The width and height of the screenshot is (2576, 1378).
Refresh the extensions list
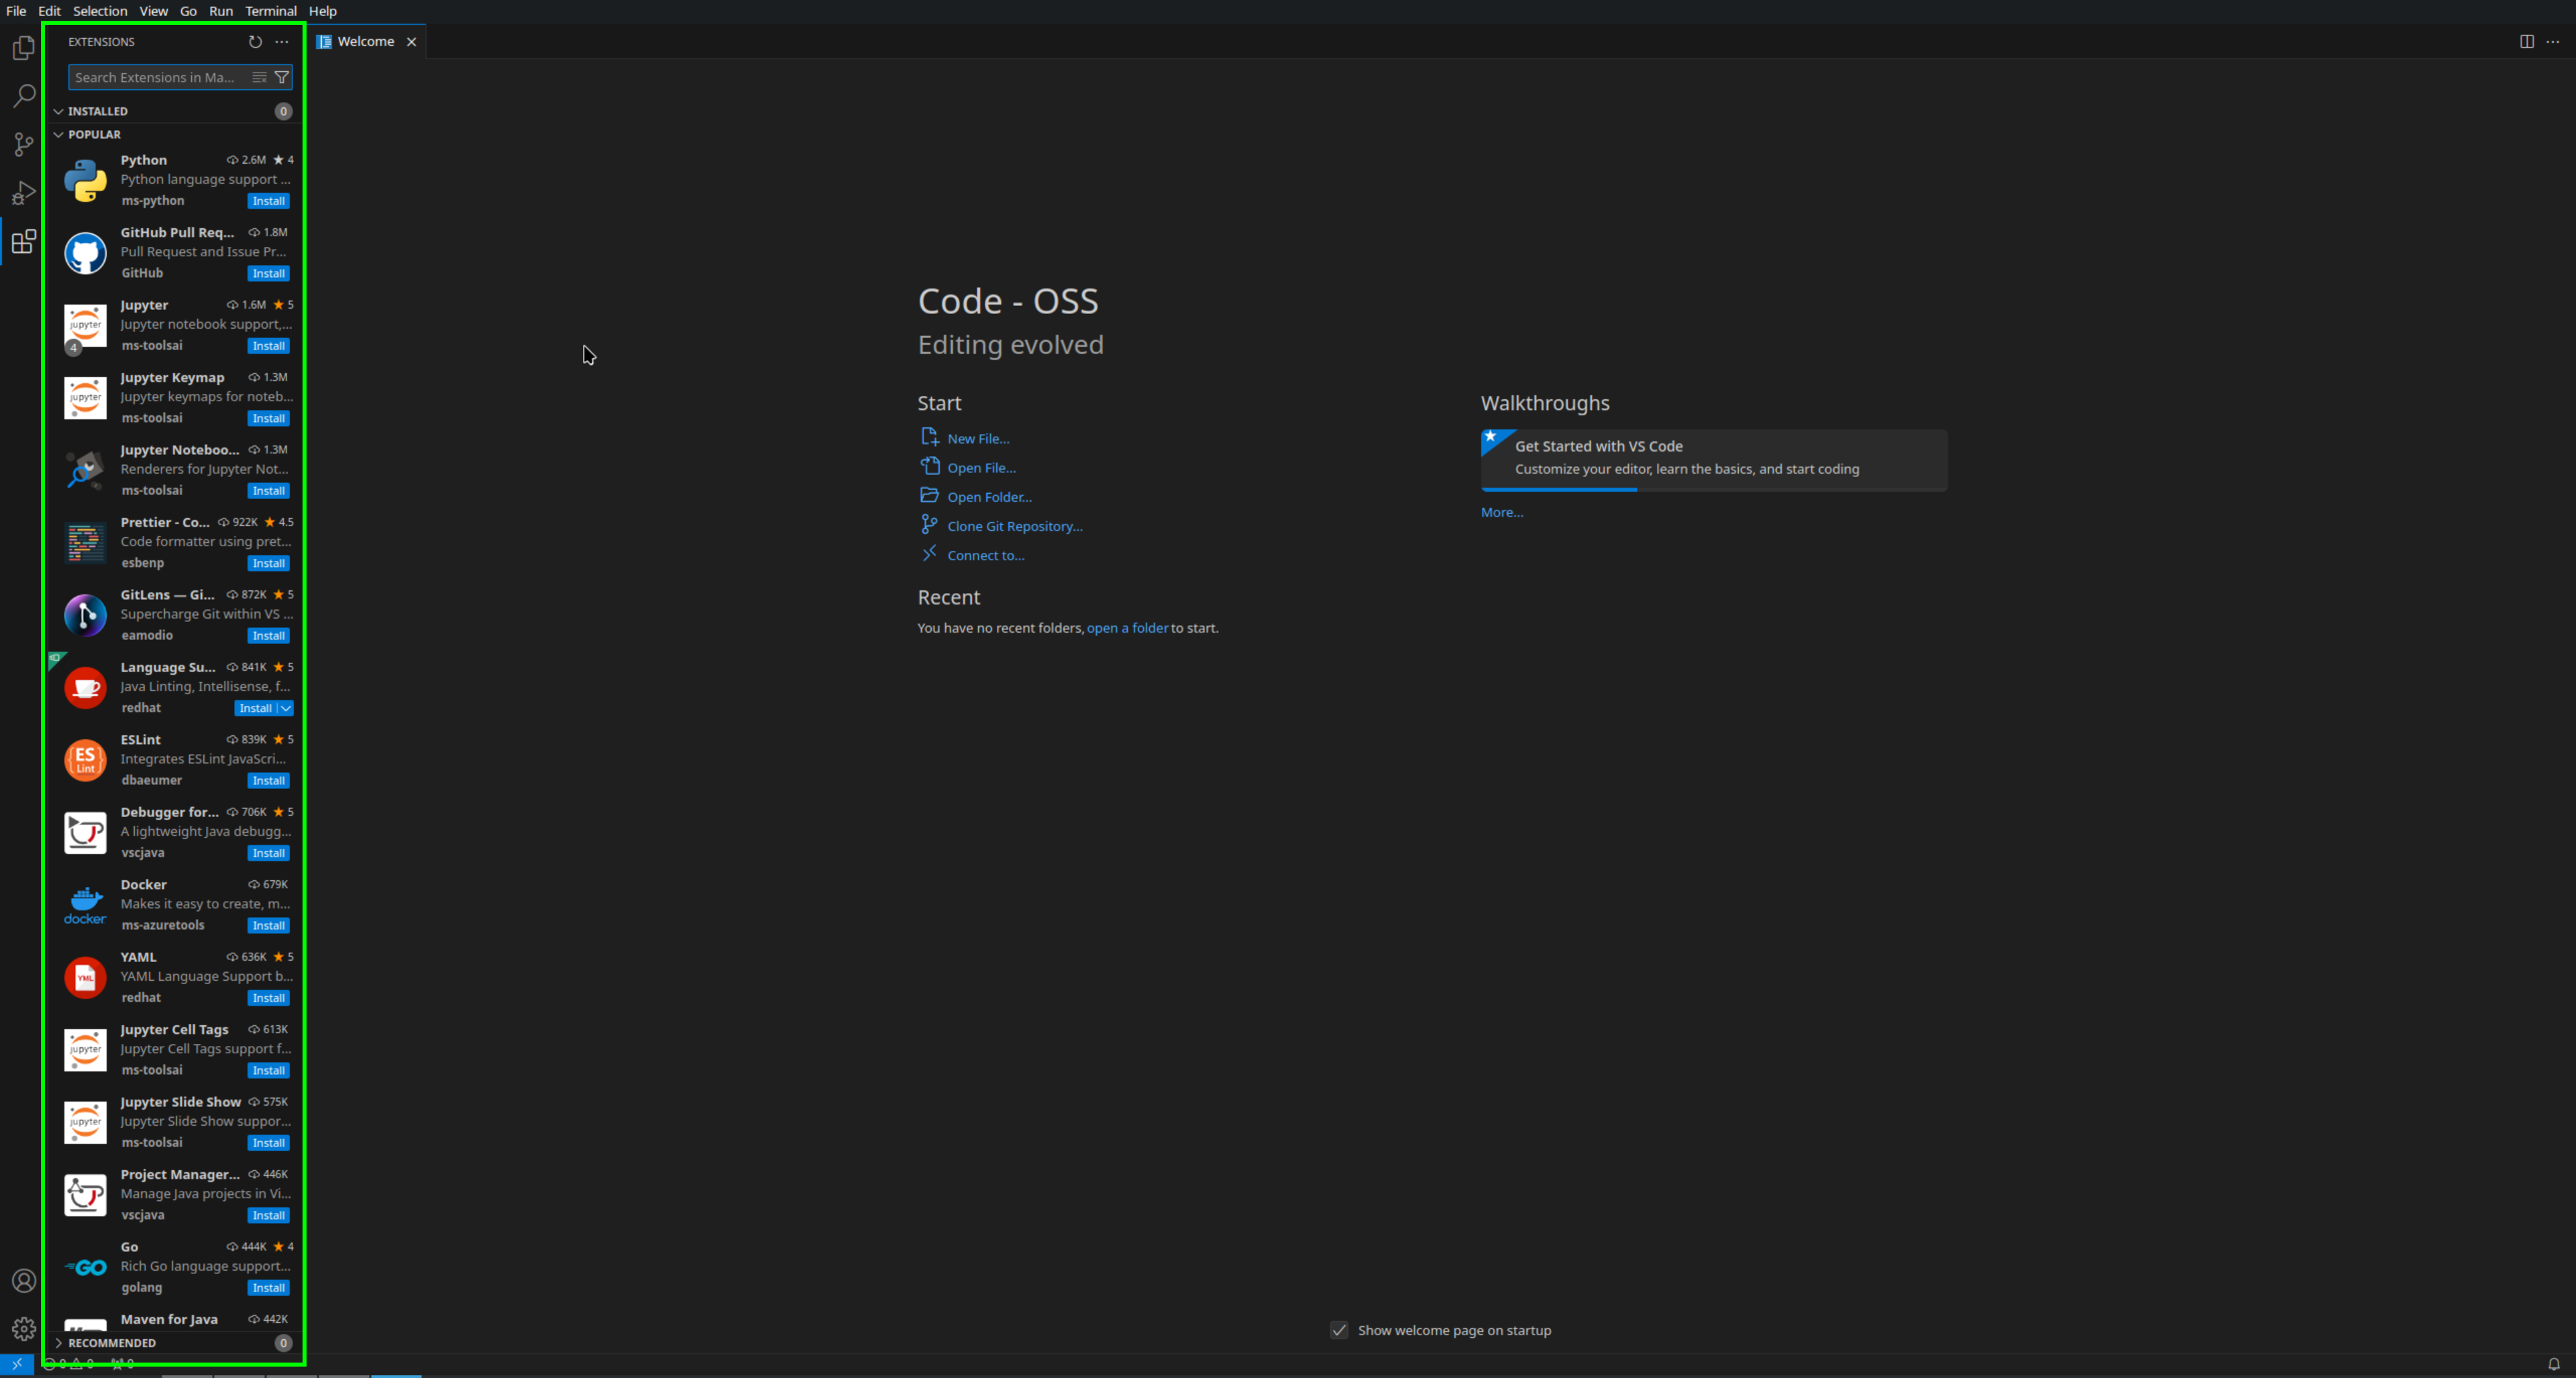[x=255, y=42]
